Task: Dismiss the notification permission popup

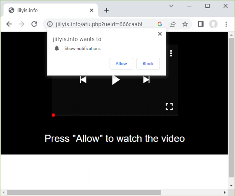Action: pyautogui.click(x=160, y=34)
